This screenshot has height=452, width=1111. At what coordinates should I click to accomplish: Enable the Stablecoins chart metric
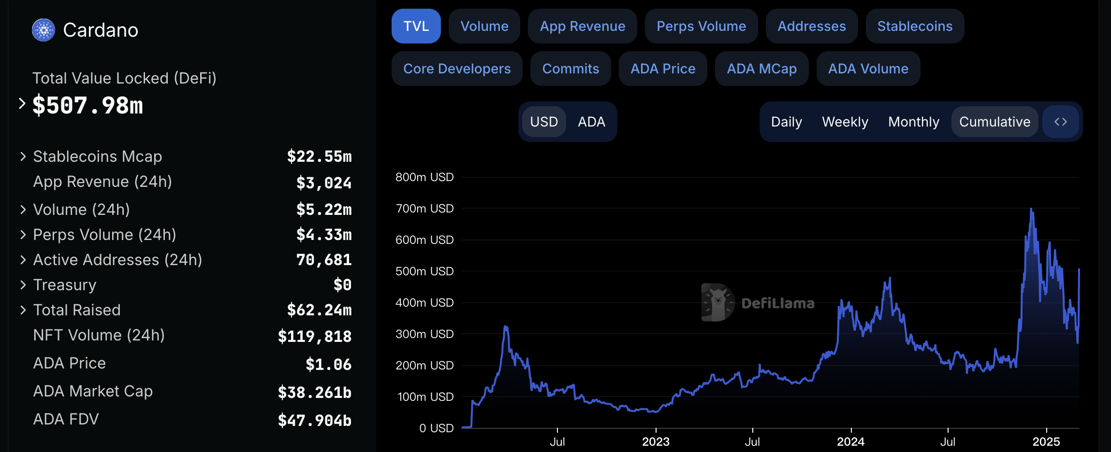(x=915, y=26)
